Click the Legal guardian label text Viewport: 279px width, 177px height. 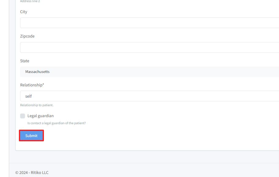click(41, 116)
